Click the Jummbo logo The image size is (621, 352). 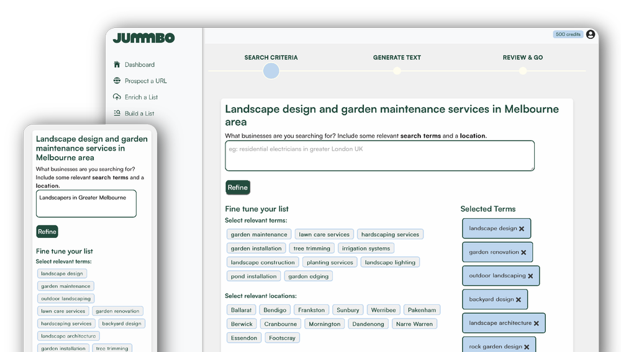coord(144,38)
